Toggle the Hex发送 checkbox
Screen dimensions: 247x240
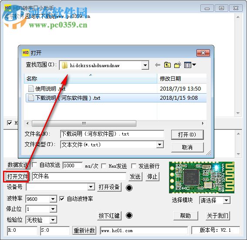(104, 166)
